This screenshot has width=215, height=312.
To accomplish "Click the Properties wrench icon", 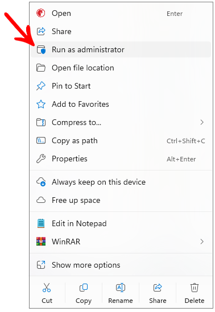I will pos(41,159).
